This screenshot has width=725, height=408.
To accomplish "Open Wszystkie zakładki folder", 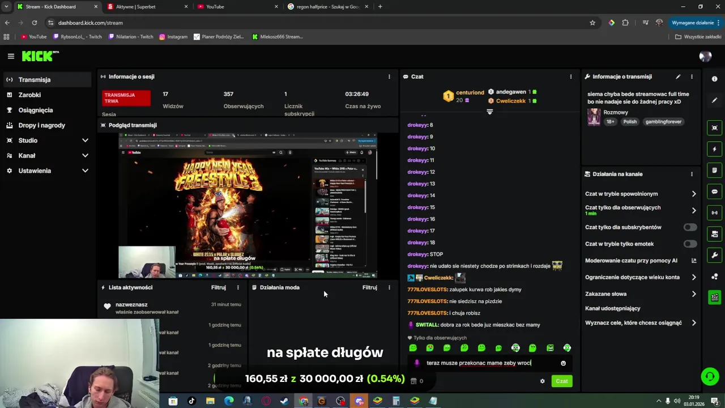I will 697,37.
